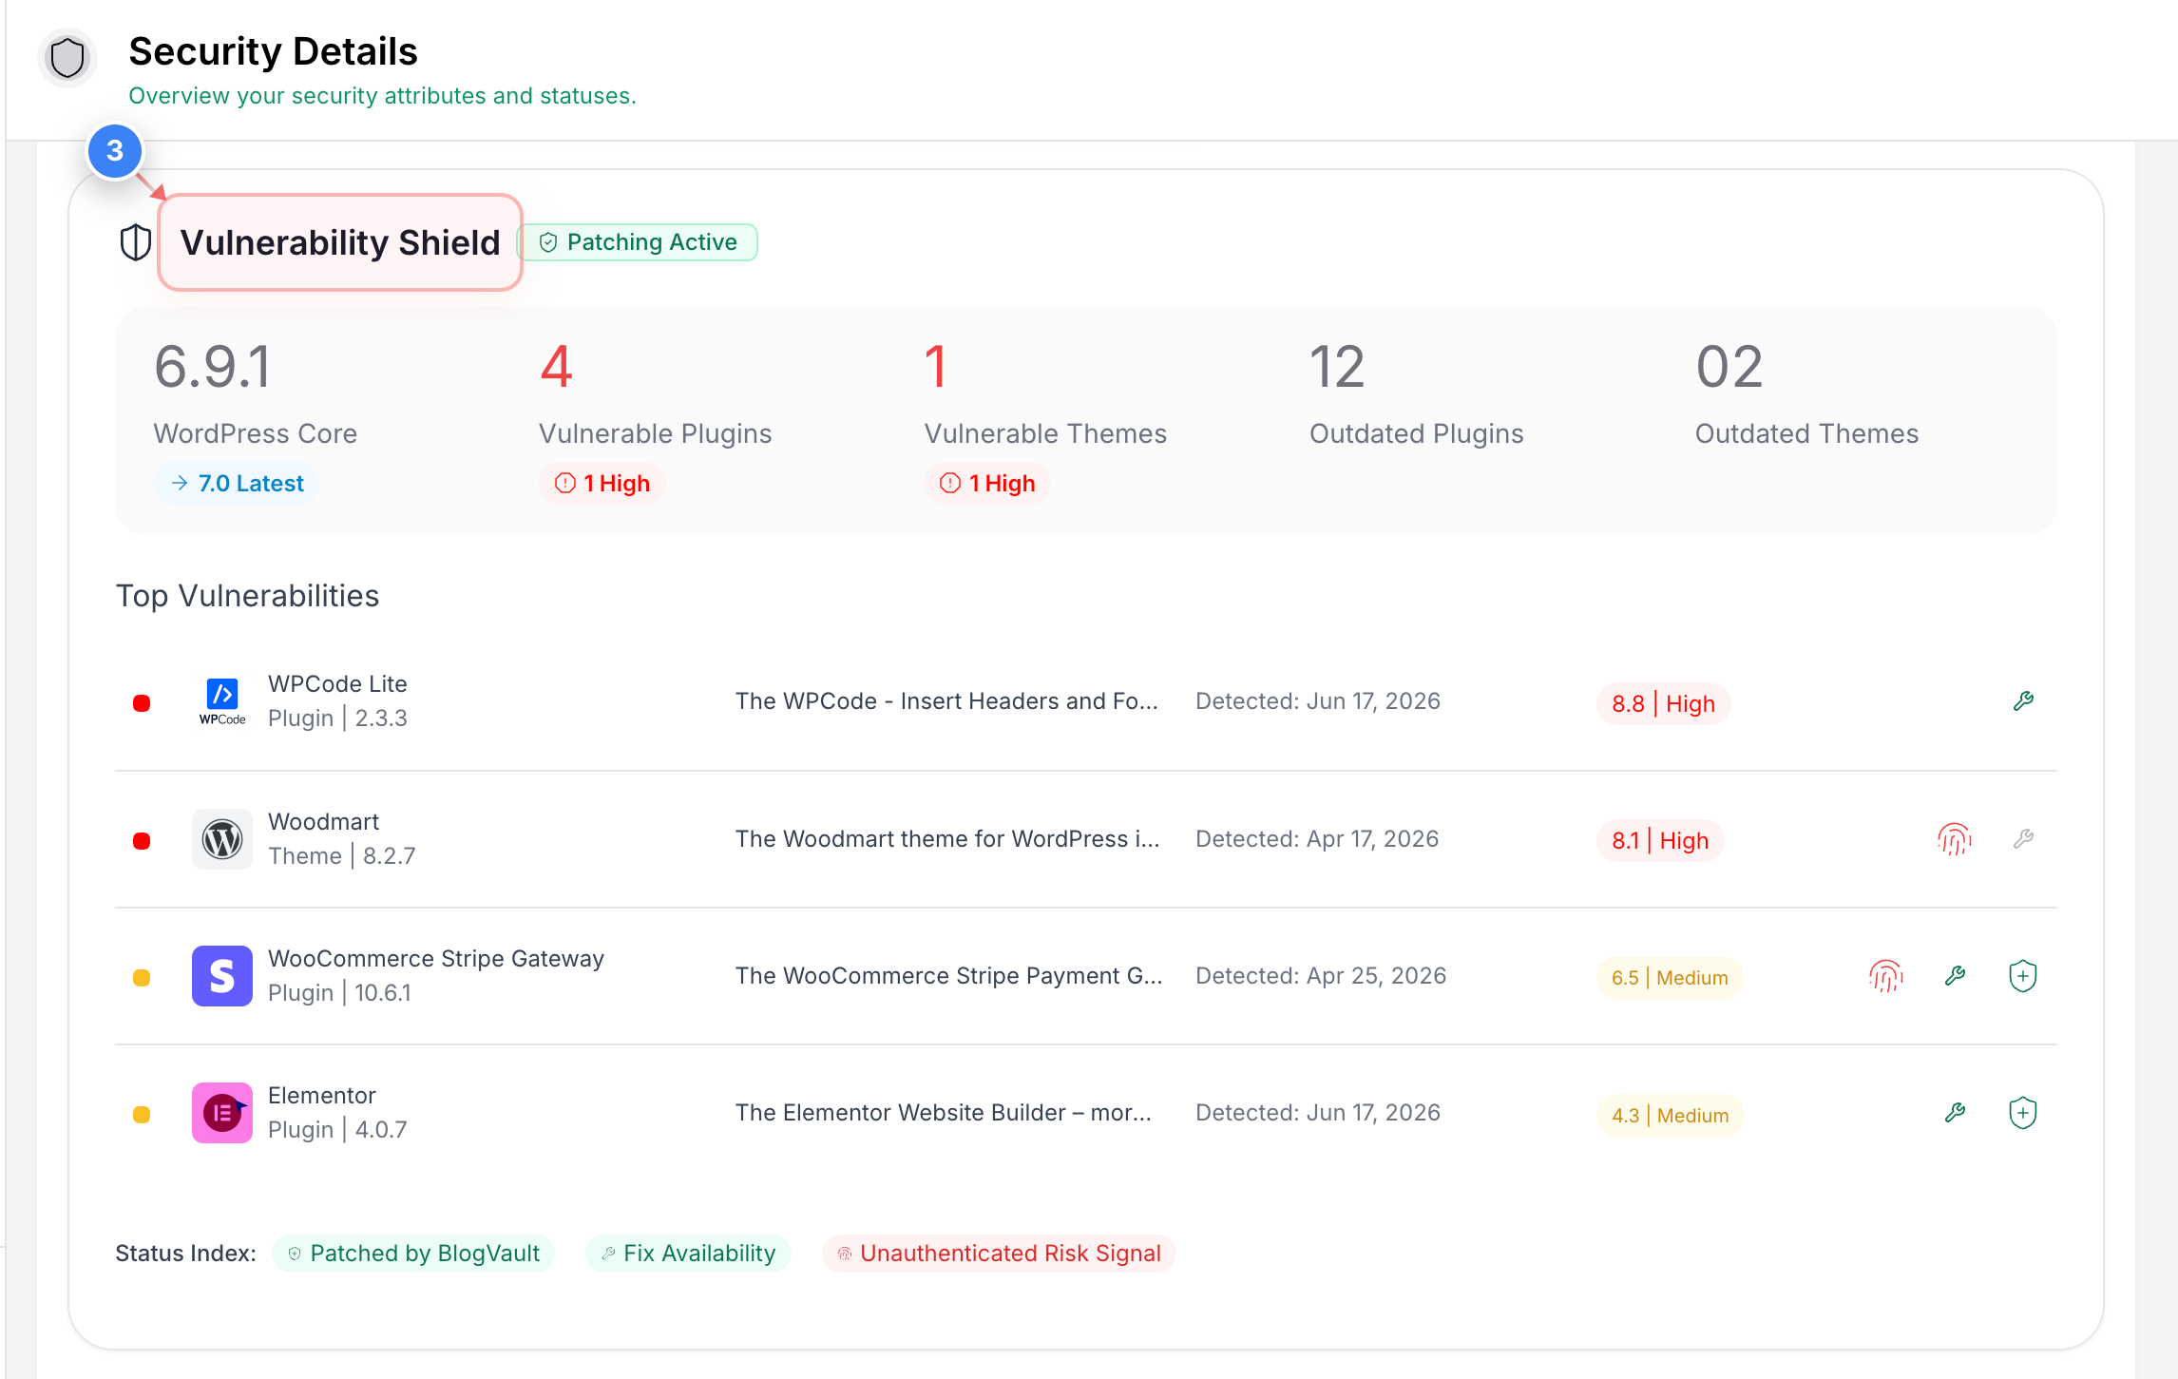This screenshot has height=1379, width=2178.
Task: Click the 12 Outdated Plugins count
Action: pyautogui.click(x=1337, y=367)
